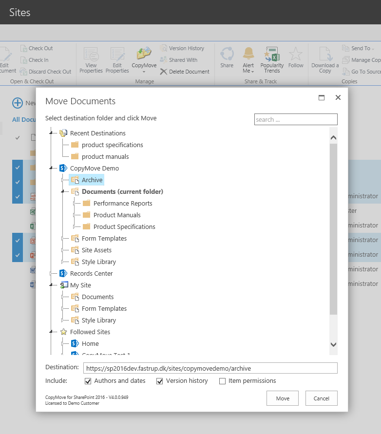Image resolution: width=381 pixels, height=434 pixels.
Task: Select the Recent Destinations node icon
Action: (63, 133)
